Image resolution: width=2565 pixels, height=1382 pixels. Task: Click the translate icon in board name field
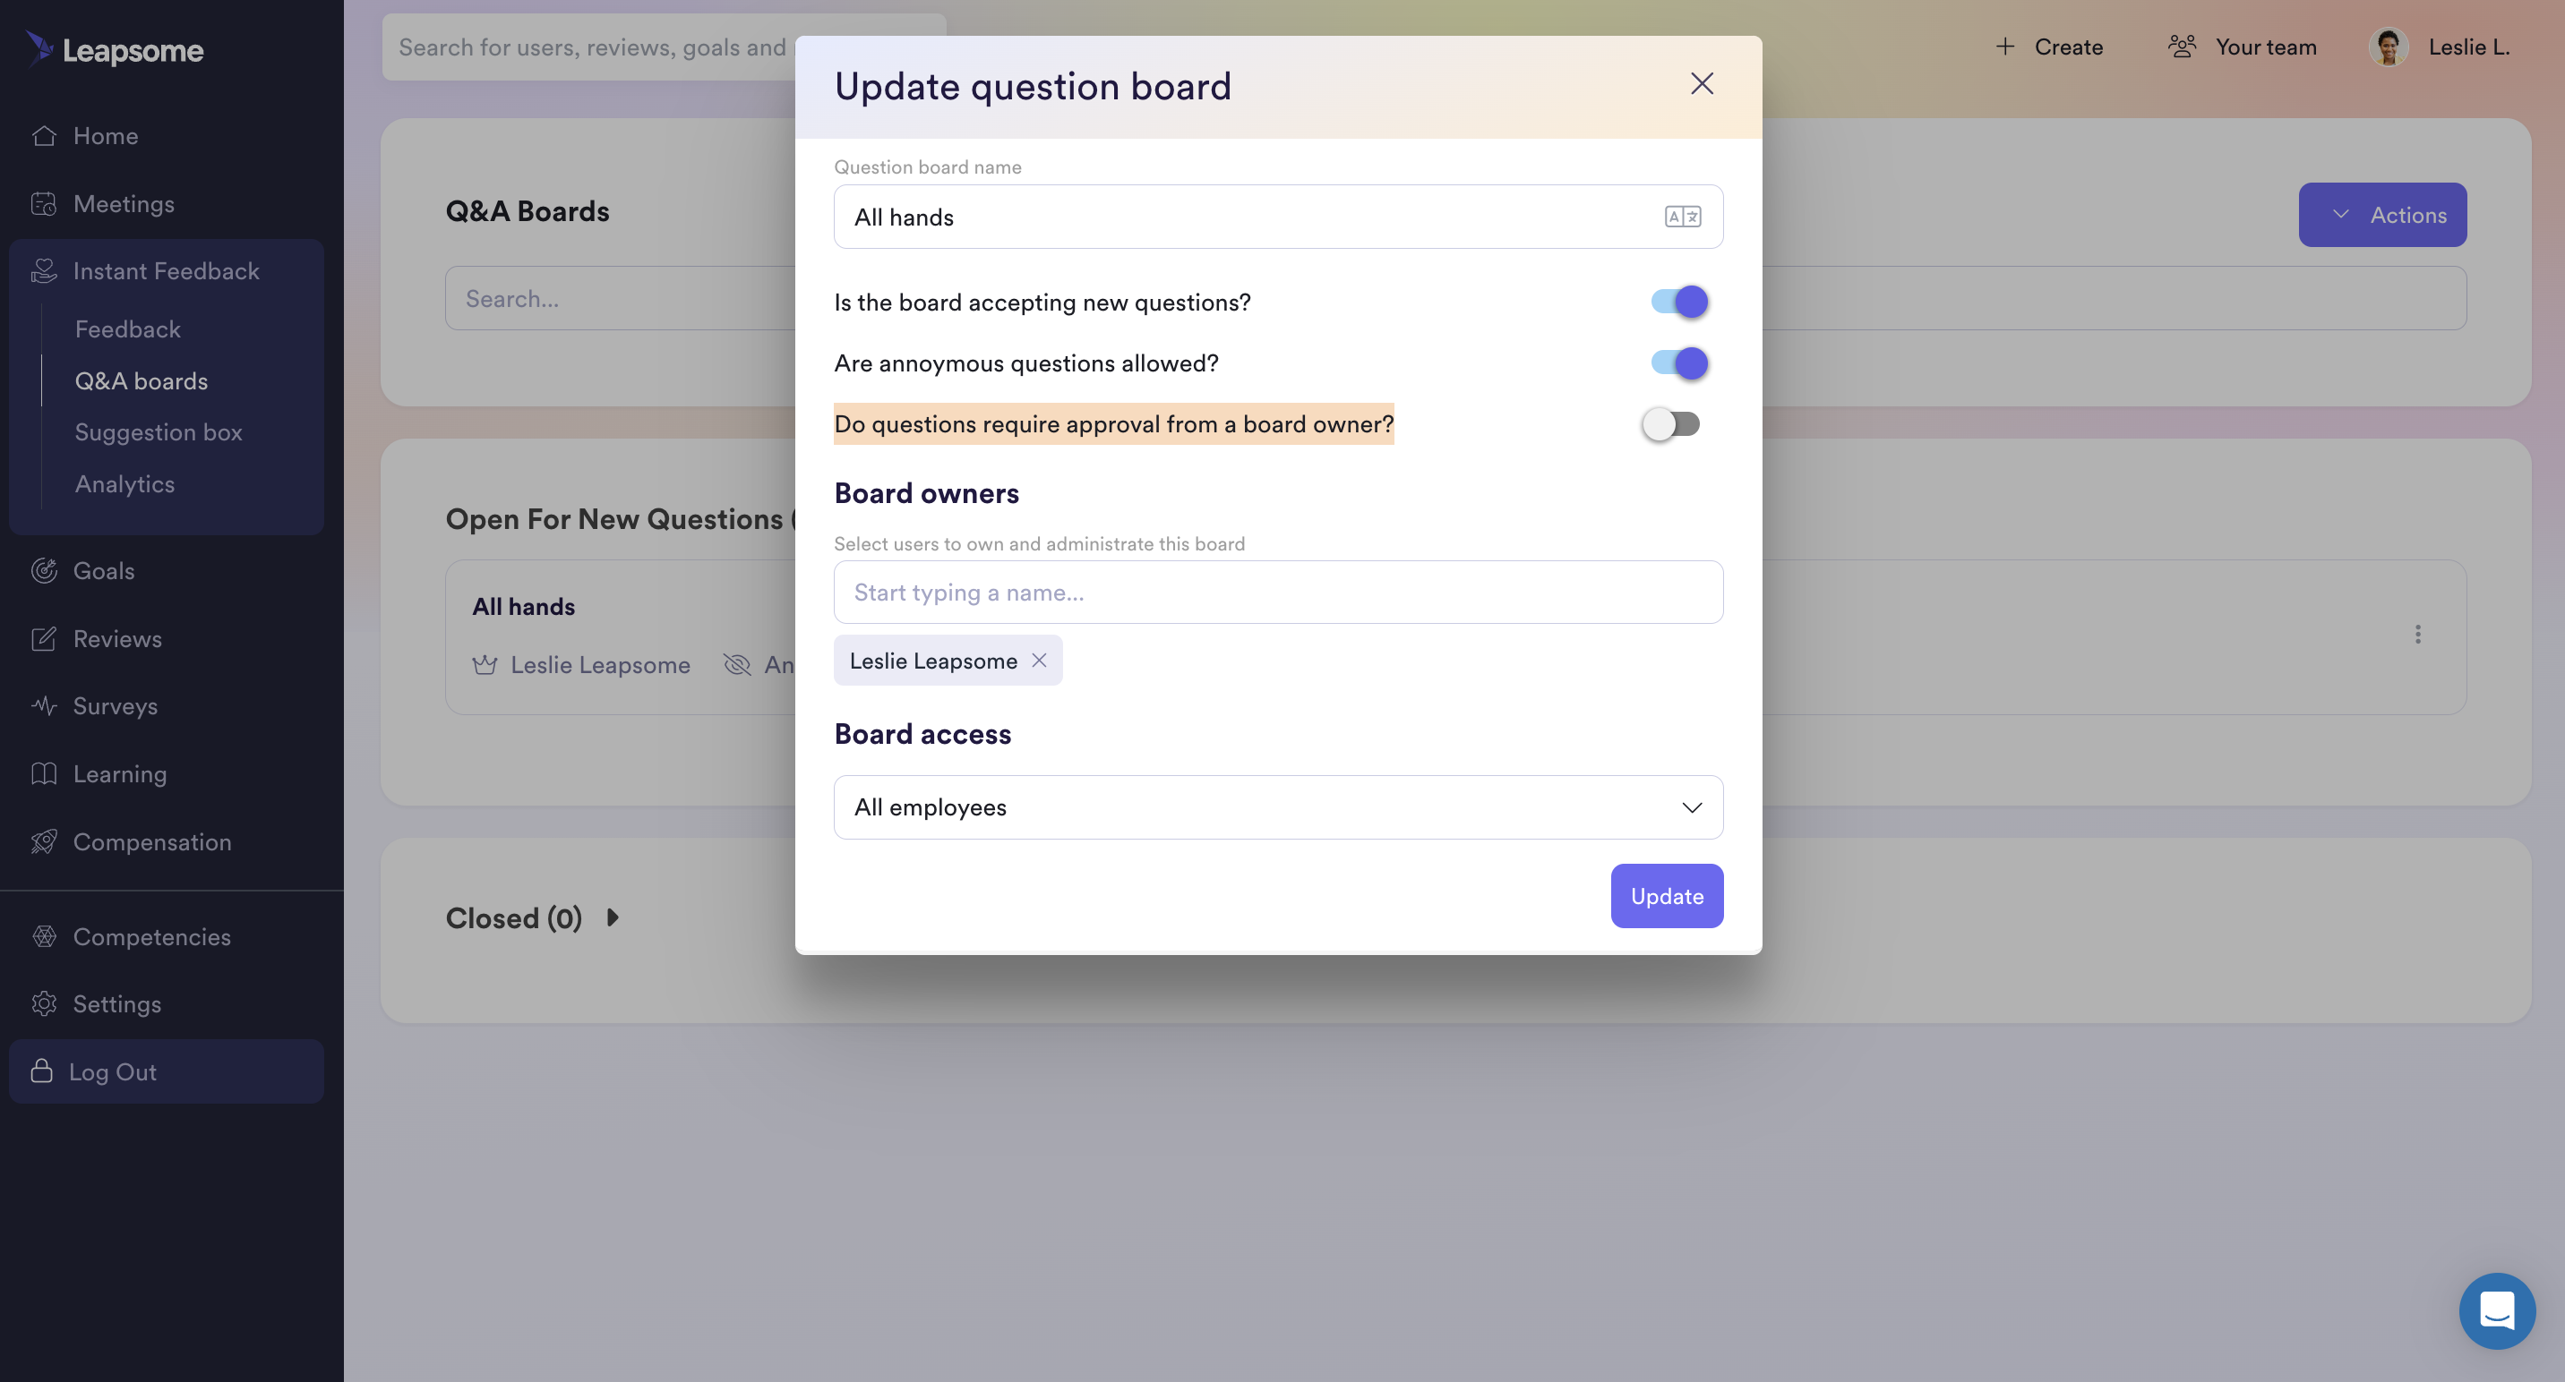[1683, 217]
